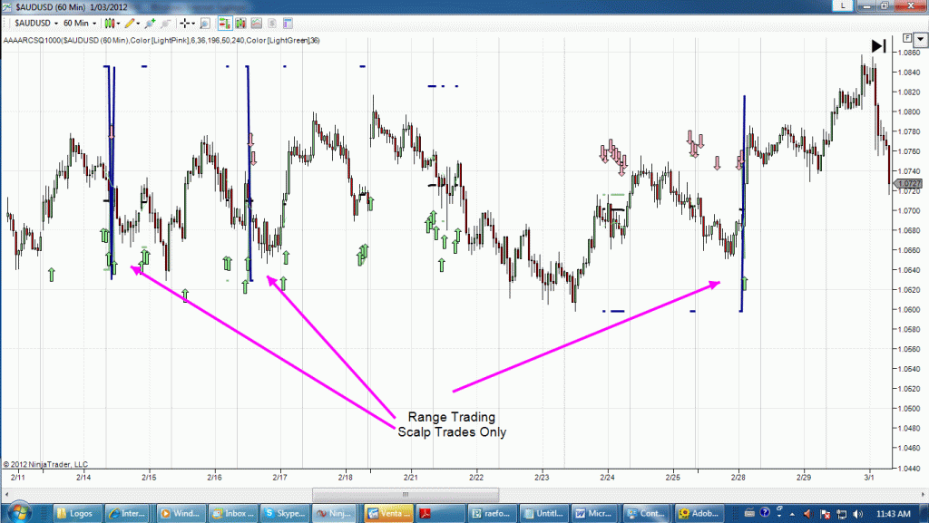Click the jump-to-latest-bar arrow
The height and width of the screenshot is (523, 929).
pyautogui.click(x=878, y=45)
